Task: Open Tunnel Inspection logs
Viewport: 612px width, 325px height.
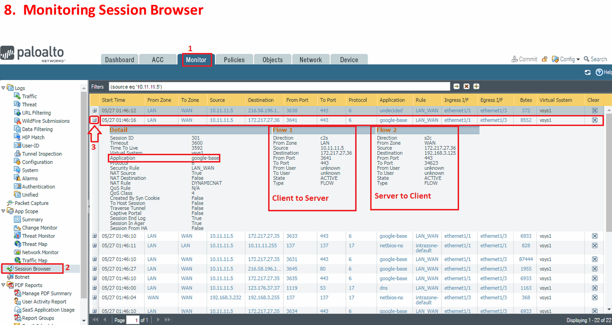Action: (x=42, y=154)
